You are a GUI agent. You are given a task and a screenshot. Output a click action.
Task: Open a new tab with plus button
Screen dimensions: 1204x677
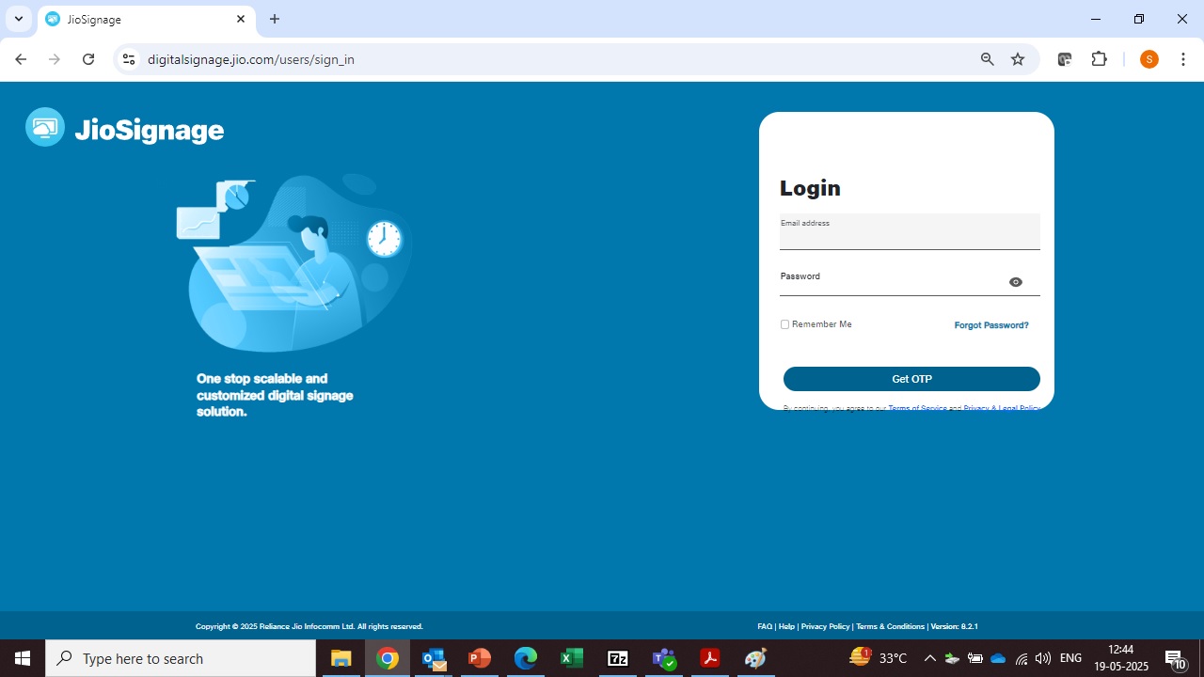coord(275,19)
